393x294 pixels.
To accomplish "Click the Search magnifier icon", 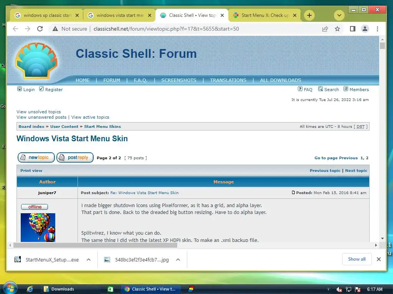I will (x=320, y=89).
